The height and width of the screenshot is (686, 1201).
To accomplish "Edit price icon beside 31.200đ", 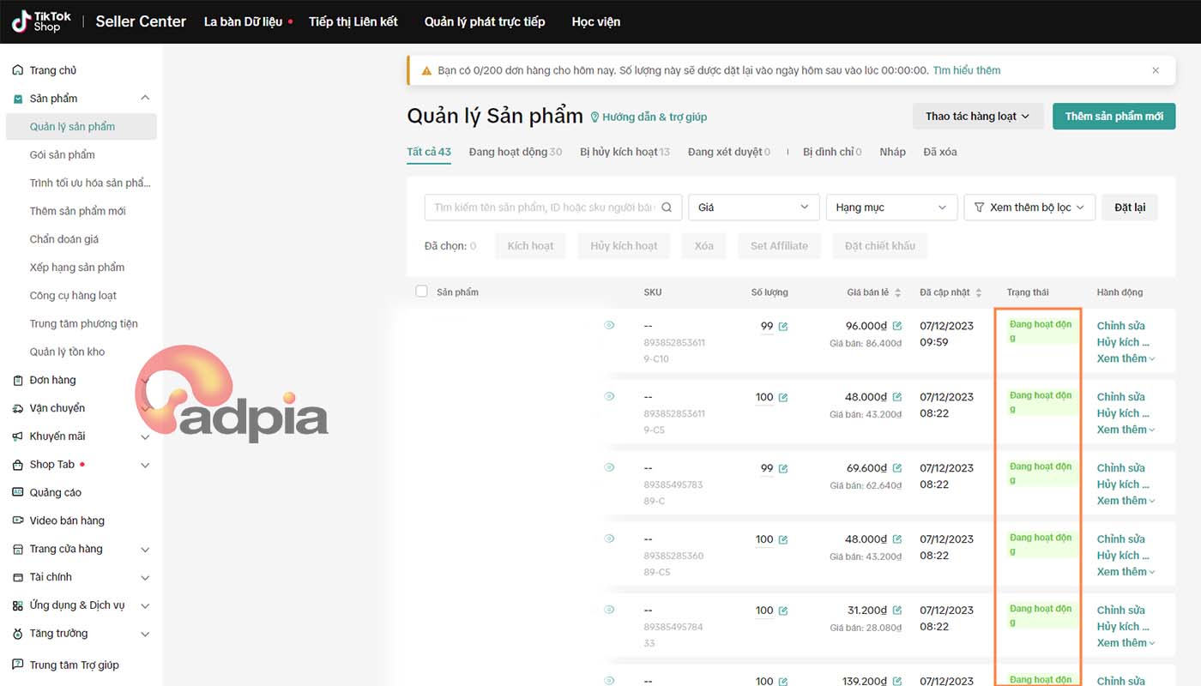I will 897,611.
